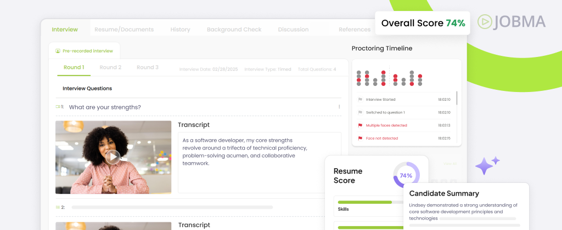The width and height of the screenshot is (562, 230).
Task: Click the Candidate Summary heading
Action: click(x=444, y=193)
